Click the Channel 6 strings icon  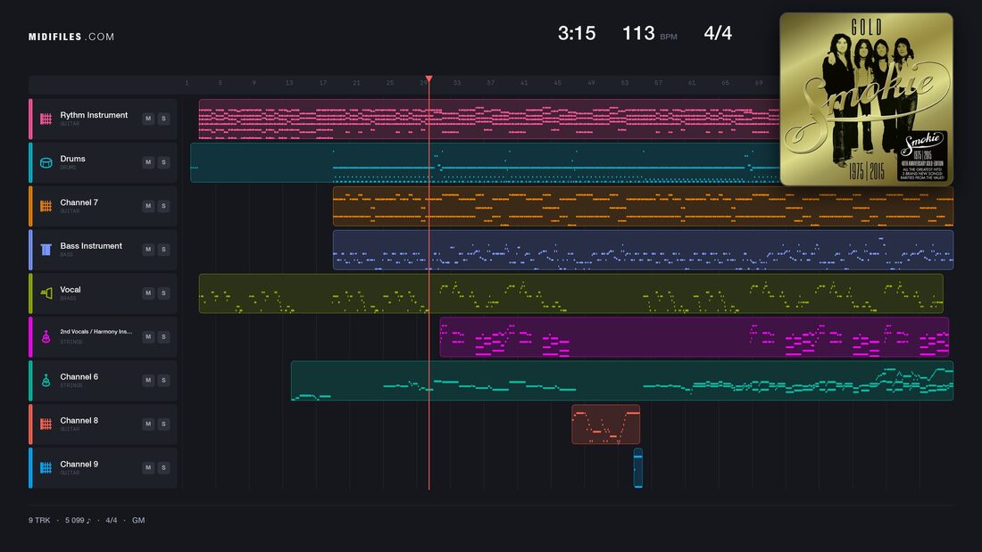pyautogui.click(x=46, y=381)
